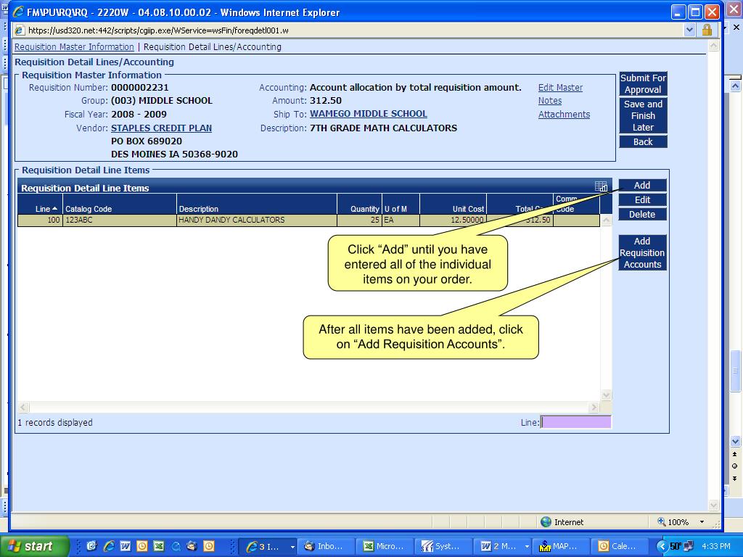Click the table's vertical scrollbar down arrow
Image resolution: width=743 pixels, height=557 pixels.
606,395
